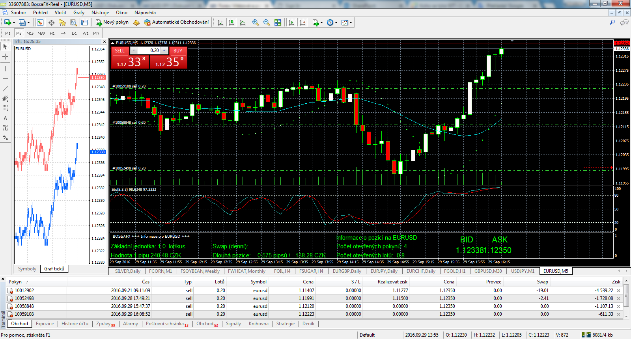
Task: Open the Grafy menu
Action: [78, 13]
